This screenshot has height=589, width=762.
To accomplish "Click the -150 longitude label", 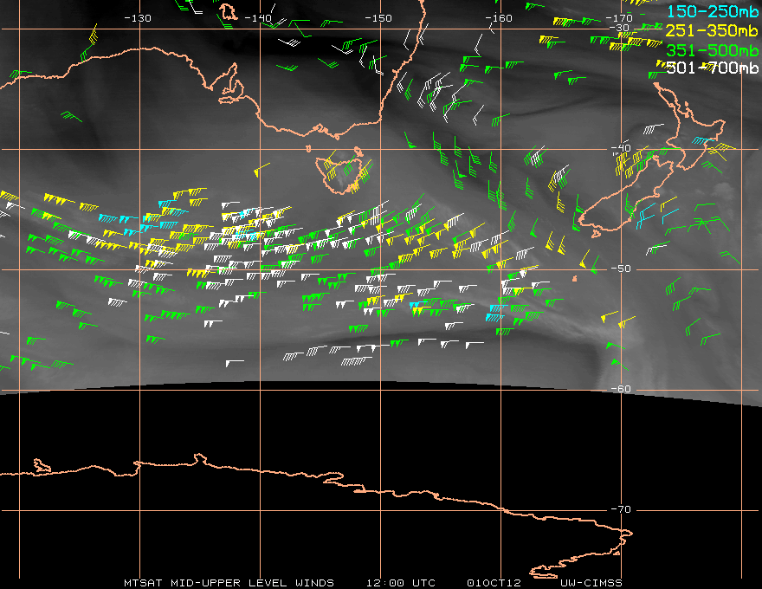I will click(x=378, y=18).
